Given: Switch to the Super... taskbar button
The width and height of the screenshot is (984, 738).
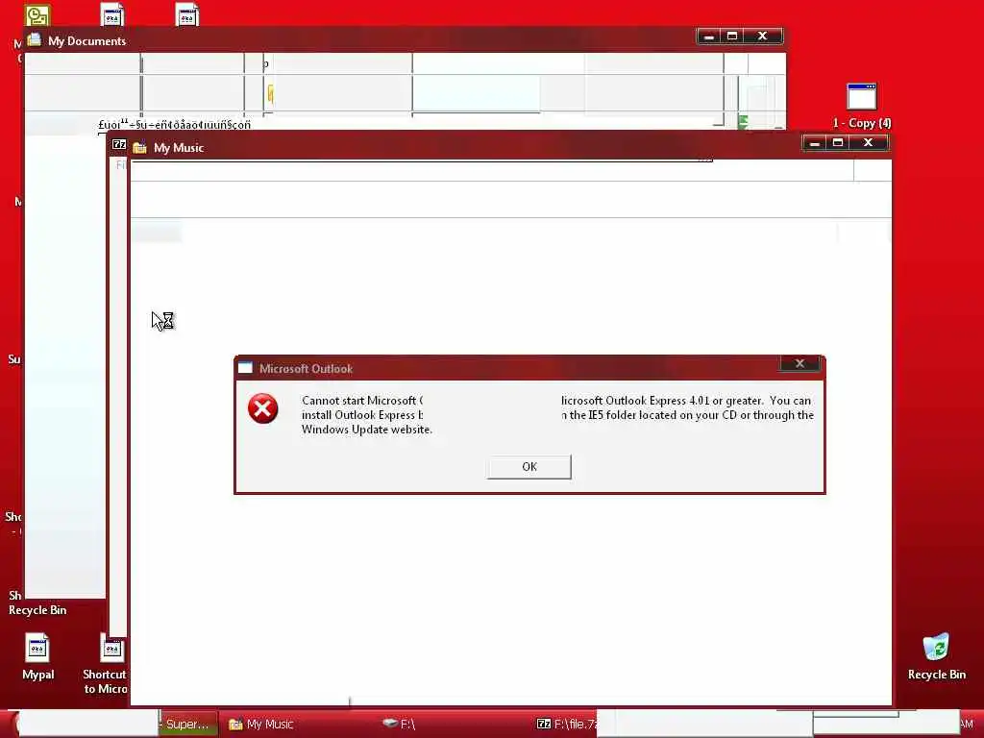Looking at the screenshot, I should 187,725.
